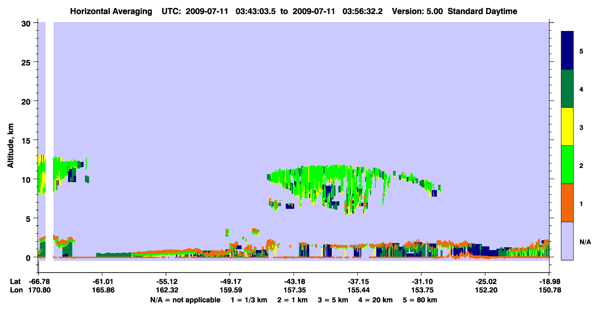Click the colorbar label 3
Screen dimensions: 610x313
(581, 127)
